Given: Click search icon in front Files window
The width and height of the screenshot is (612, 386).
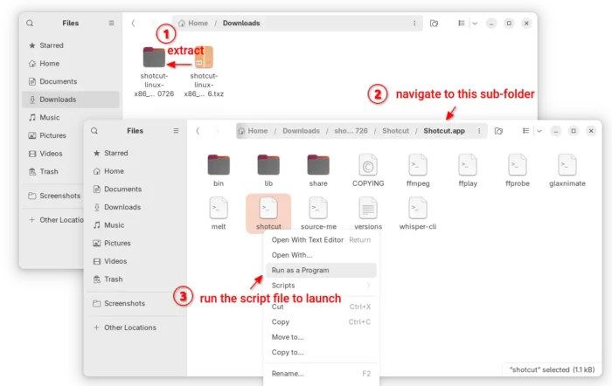Looking at the screenshot, I should pyautogui.click(x=94, y=131).
